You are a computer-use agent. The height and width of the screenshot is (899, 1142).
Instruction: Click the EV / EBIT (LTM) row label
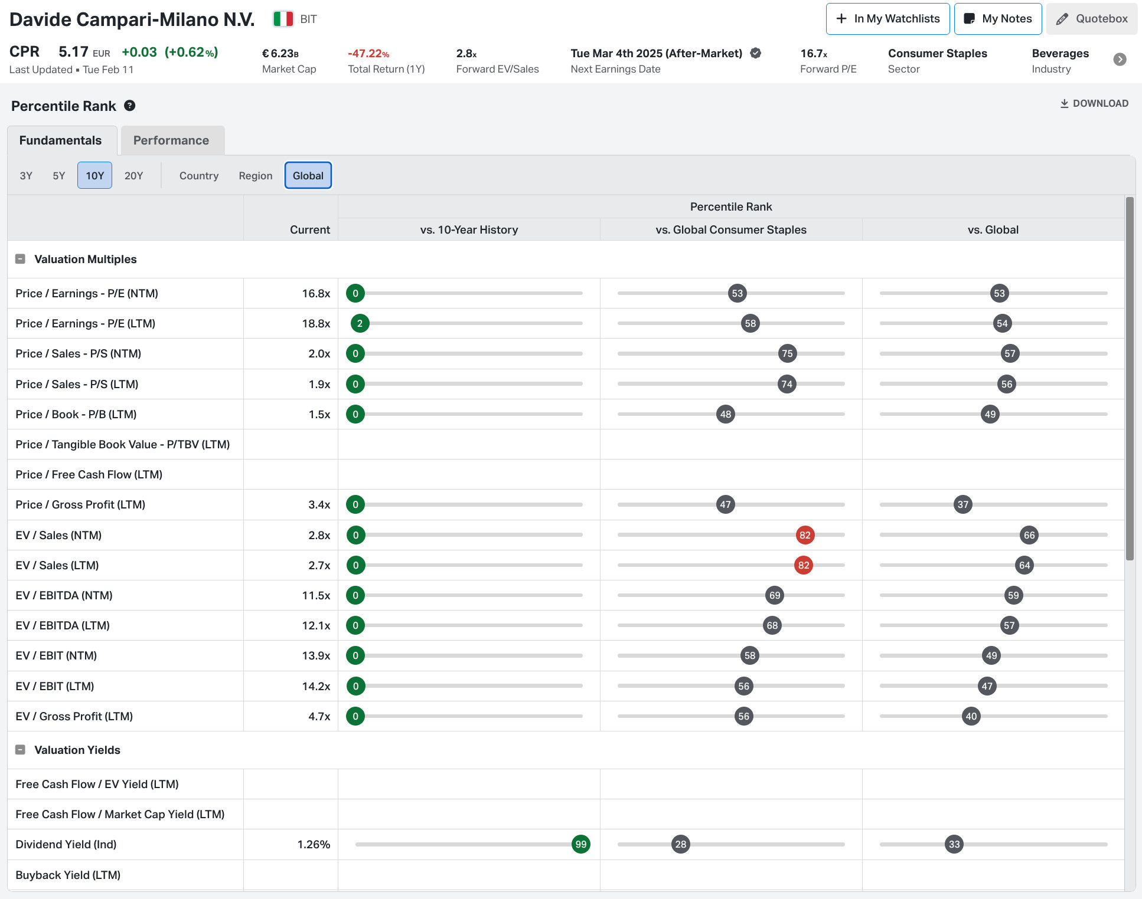(55, 686)
